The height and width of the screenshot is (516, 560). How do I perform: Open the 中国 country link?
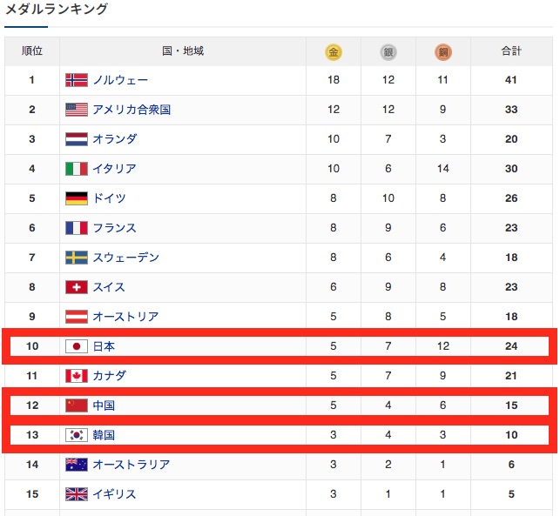click(104, 405)
